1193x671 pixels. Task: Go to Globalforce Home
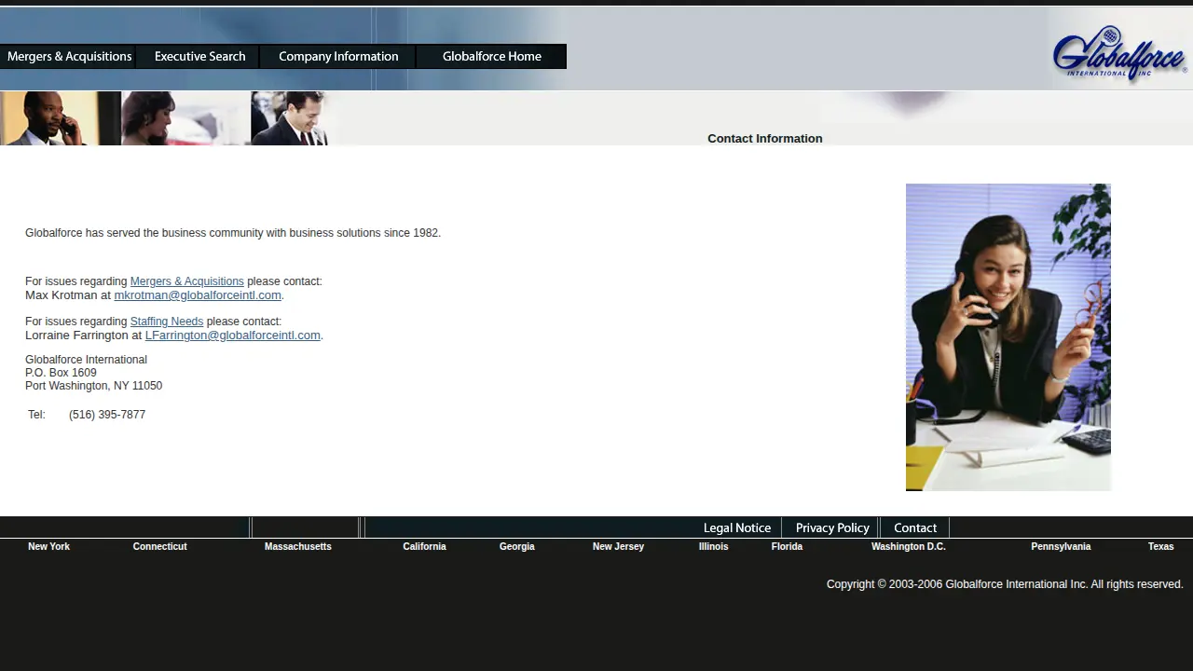pyautogui.click(x=491, y=57)
